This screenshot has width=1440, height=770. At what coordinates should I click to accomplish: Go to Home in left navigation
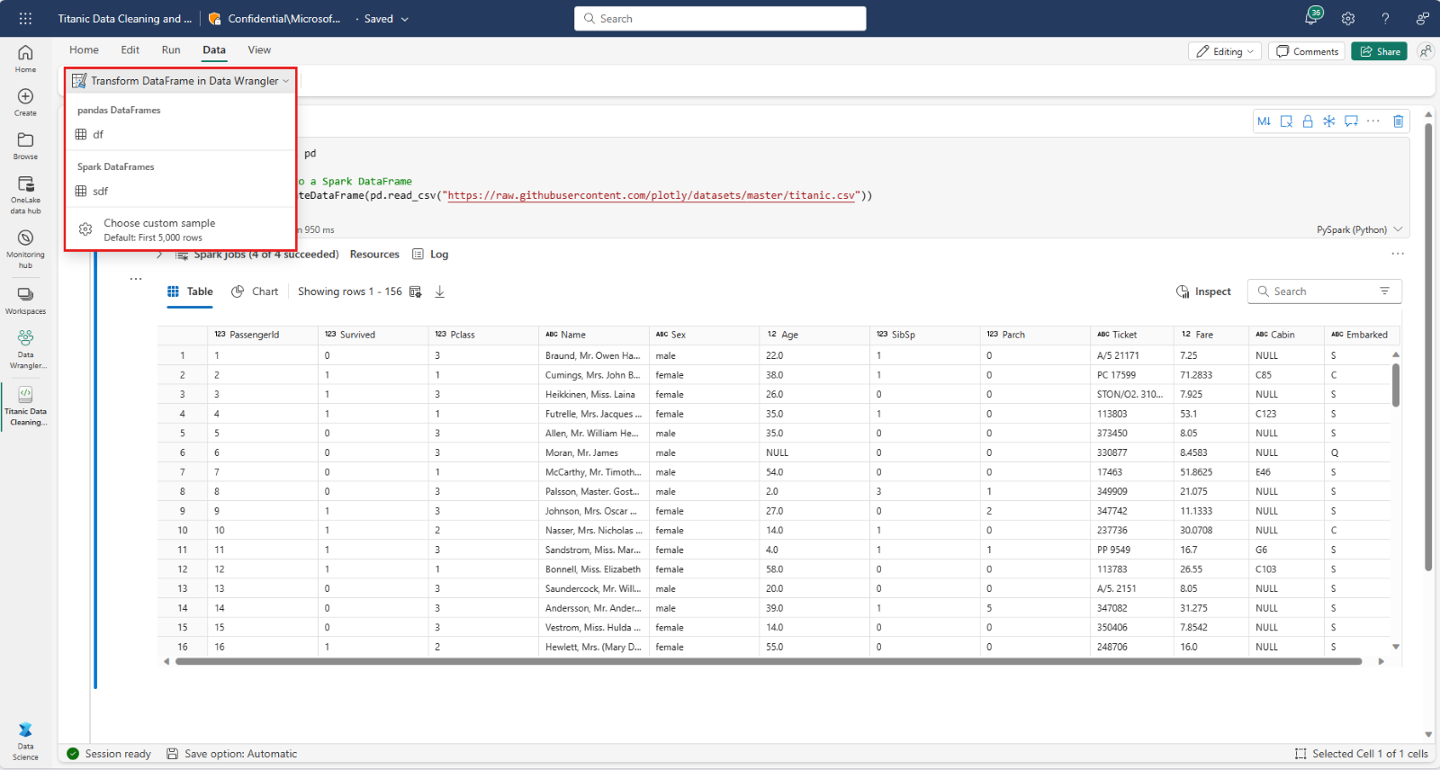coord(25,58)
